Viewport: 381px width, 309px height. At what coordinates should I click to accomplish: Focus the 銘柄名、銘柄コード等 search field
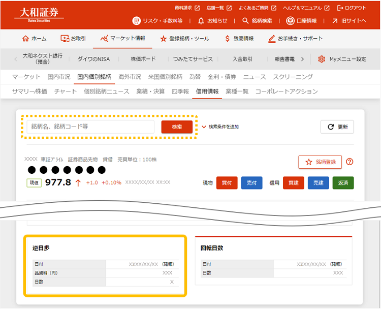[90, 127]
